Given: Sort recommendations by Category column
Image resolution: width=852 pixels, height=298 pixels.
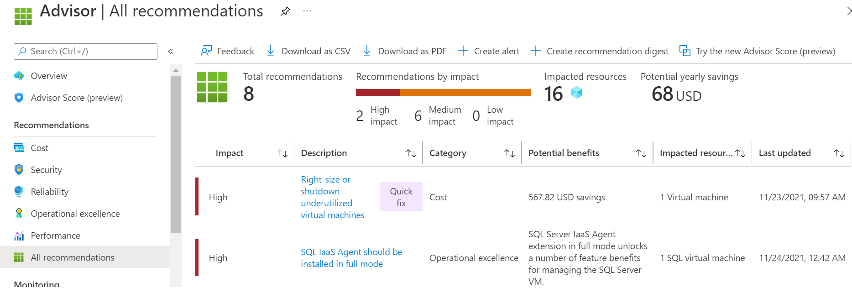Looking at the screenshot, I should pyautogui.click(x=509, y=153).
